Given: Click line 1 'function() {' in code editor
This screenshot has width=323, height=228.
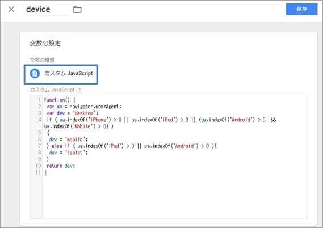Looking at the screenshot, I should pyautogui.click(x=60, y=100).
